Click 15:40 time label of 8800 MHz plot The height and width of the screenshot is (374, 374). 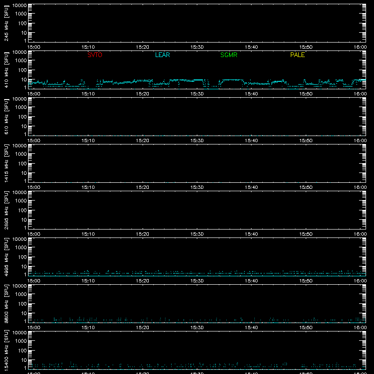tap(251, 328)
